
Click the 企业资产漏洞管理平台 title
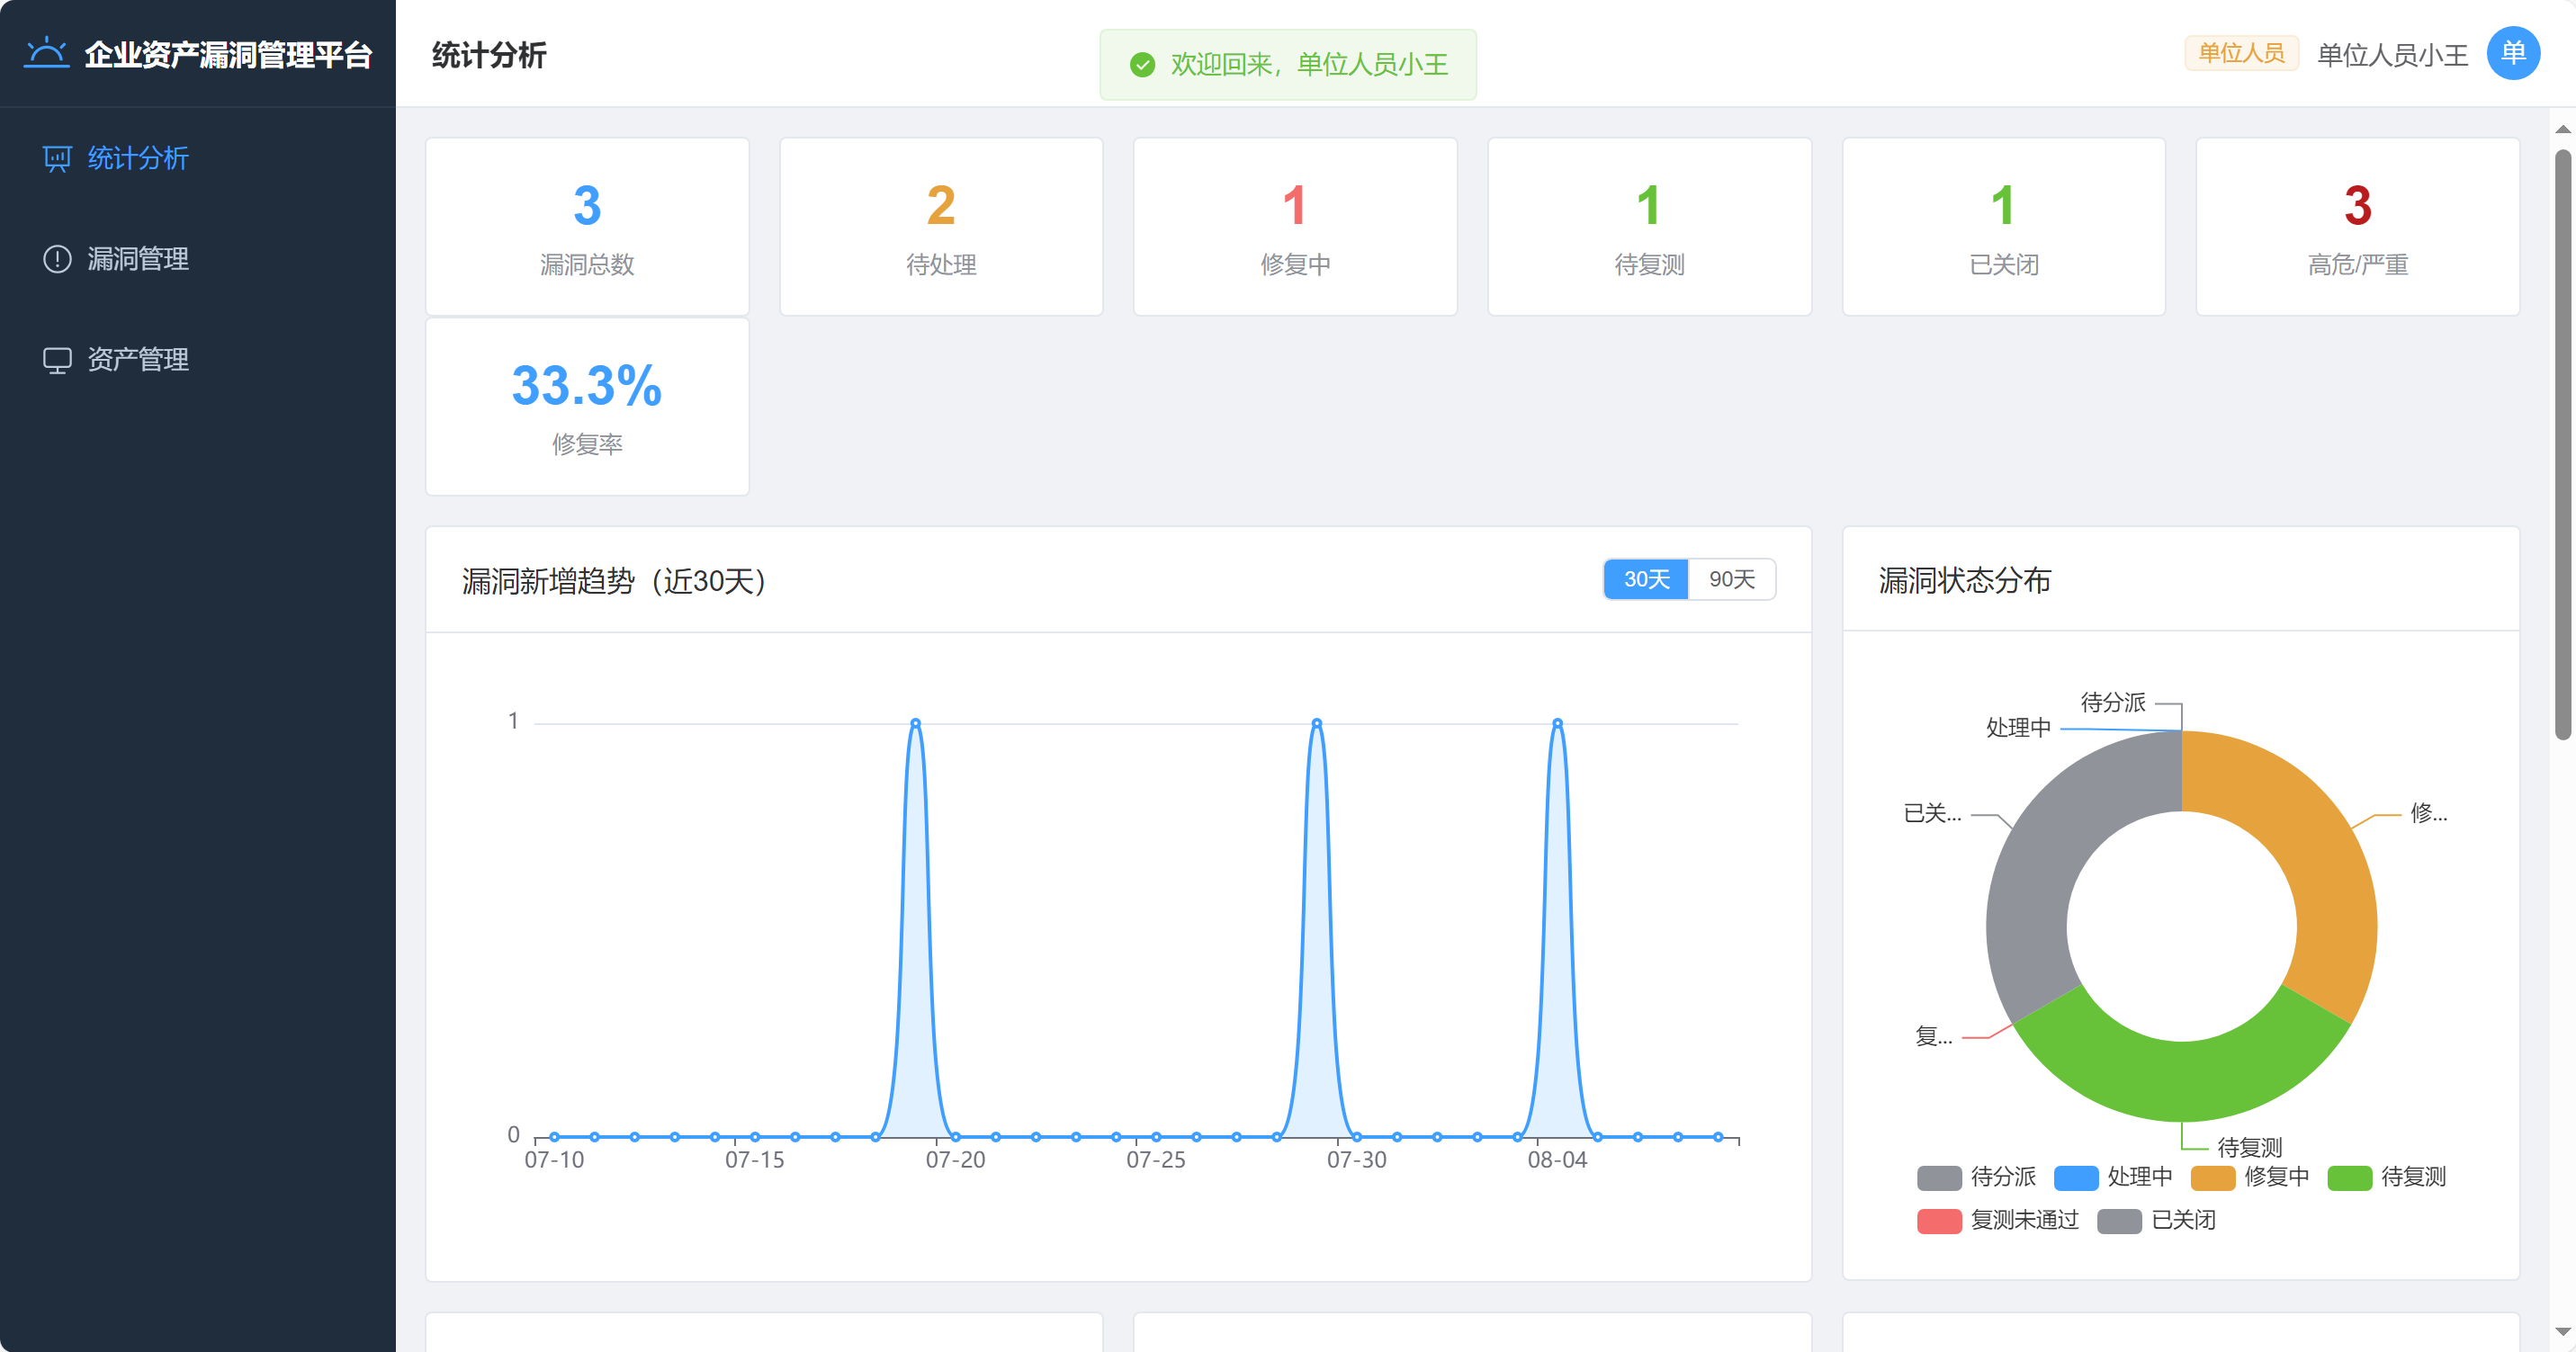[x=228, y=55]
